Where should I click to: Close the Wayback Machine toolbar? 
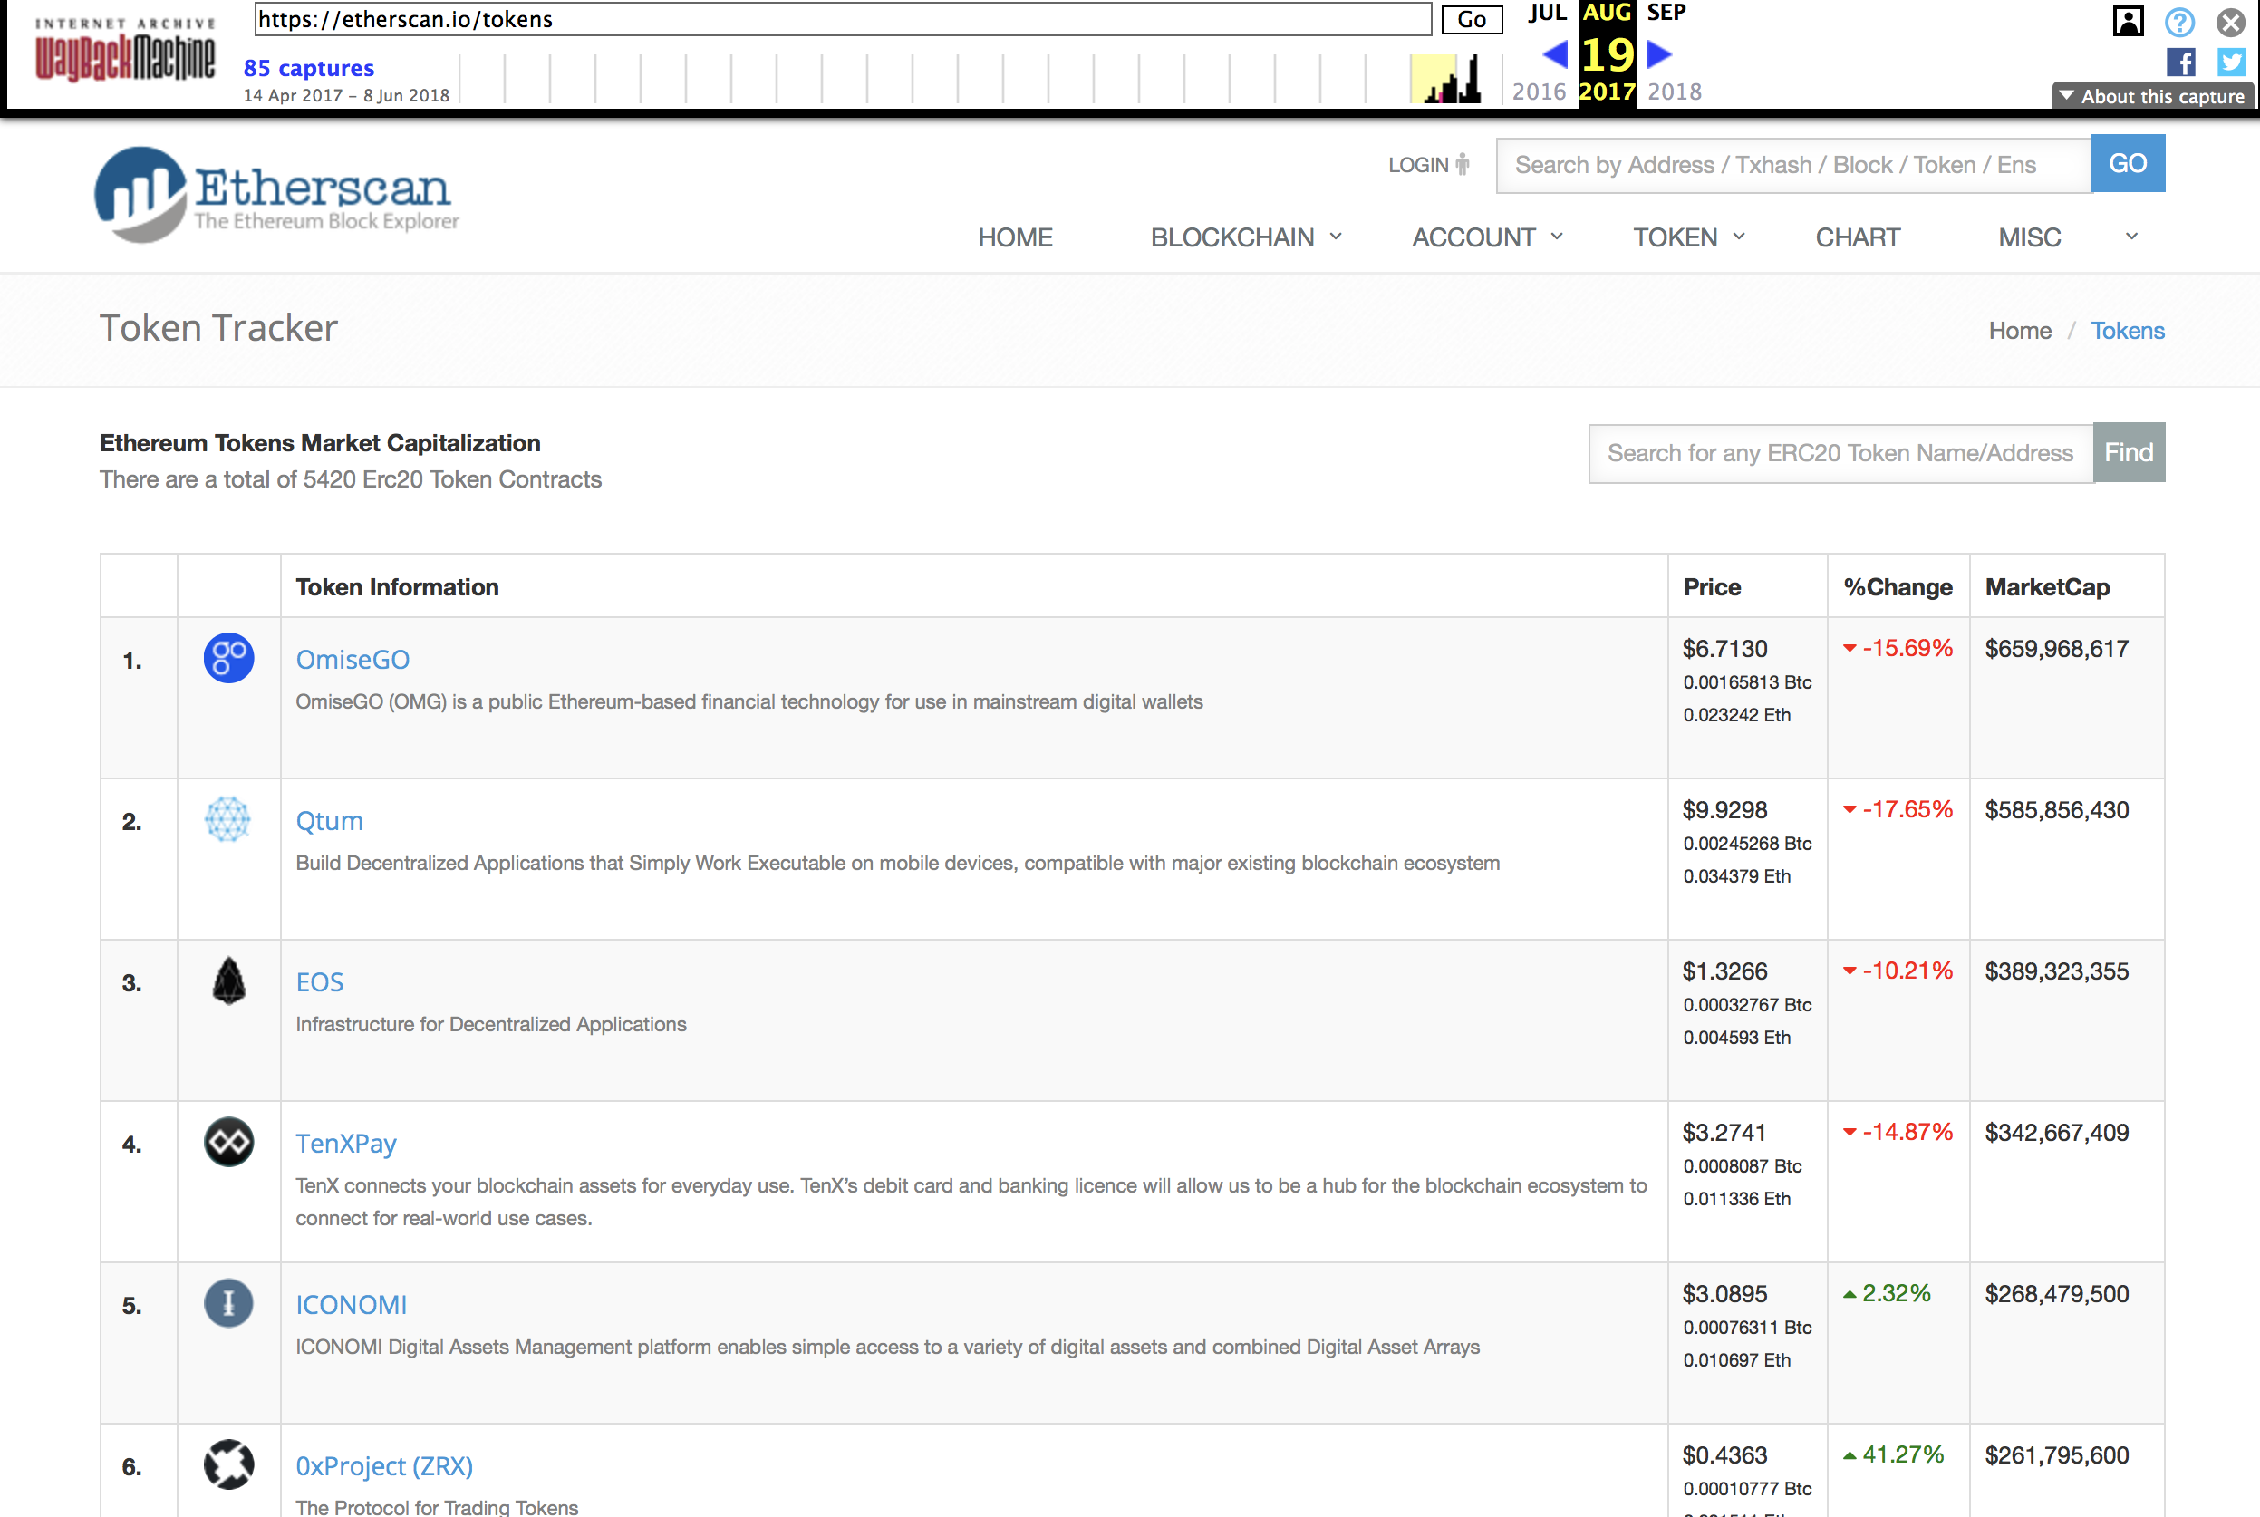2231,21
